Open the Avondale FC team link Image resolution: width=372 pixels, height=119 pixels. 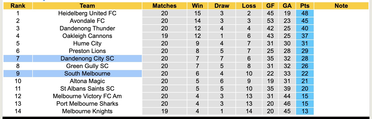tap(87, 21)
